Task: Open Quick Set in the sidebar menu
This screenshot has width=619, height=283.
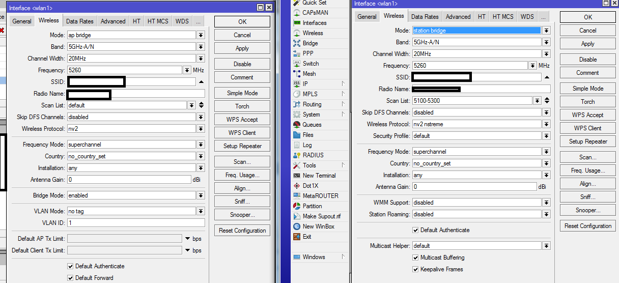Action: pos(314,3)
